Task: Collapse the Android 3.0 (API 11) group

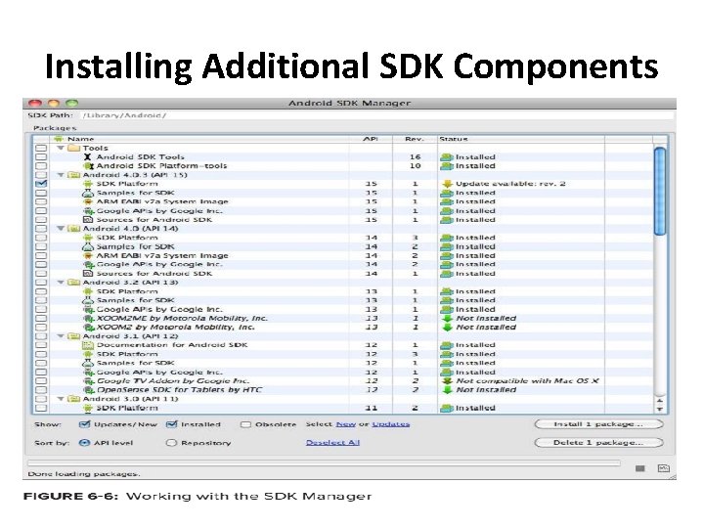Action: (x=61, y=399)
